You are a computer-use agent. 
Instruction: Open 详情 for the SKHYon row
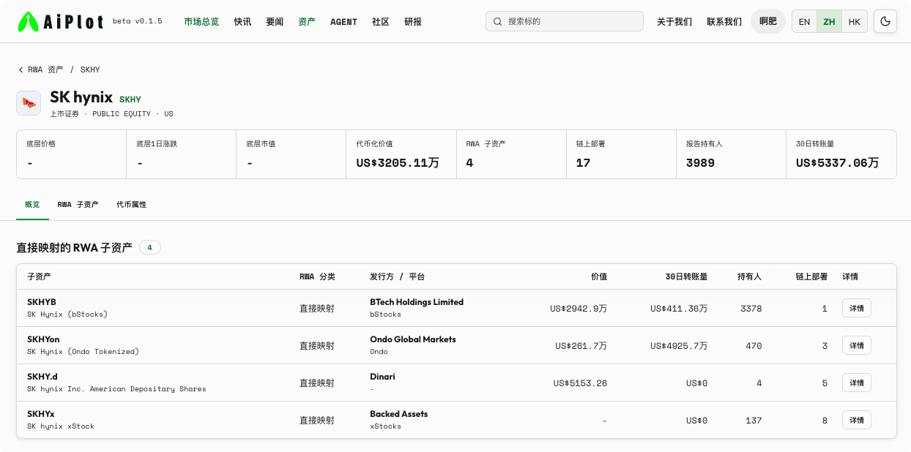[x=857, y=345]
